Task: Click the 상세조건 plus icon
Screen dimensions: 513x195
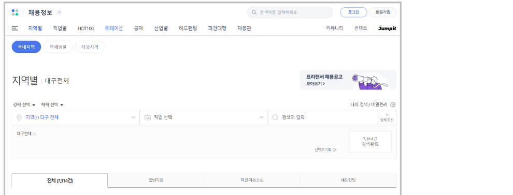Action: coord(387,115)
